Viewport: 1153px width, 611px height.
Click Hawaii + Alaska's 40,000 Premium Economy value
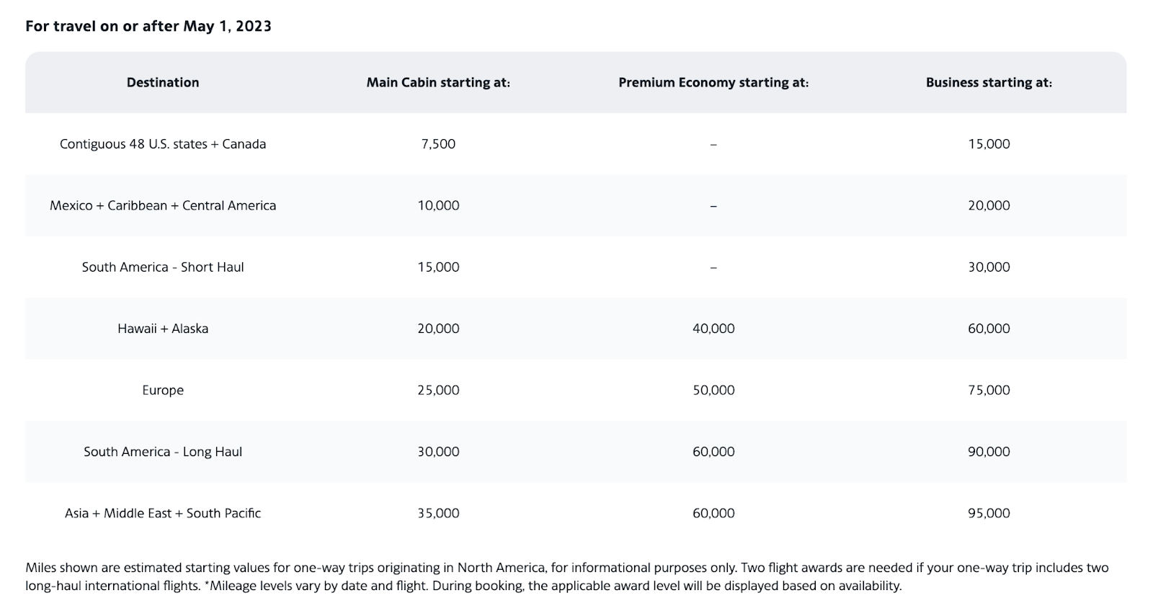[x=713, y=329]
